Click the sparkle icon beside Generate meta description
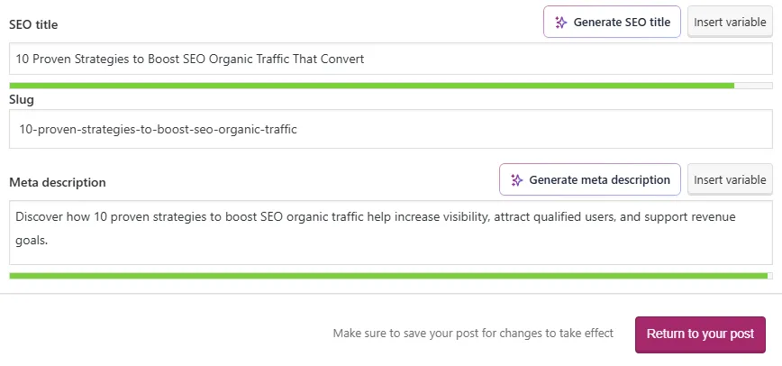 coord(517,179)
